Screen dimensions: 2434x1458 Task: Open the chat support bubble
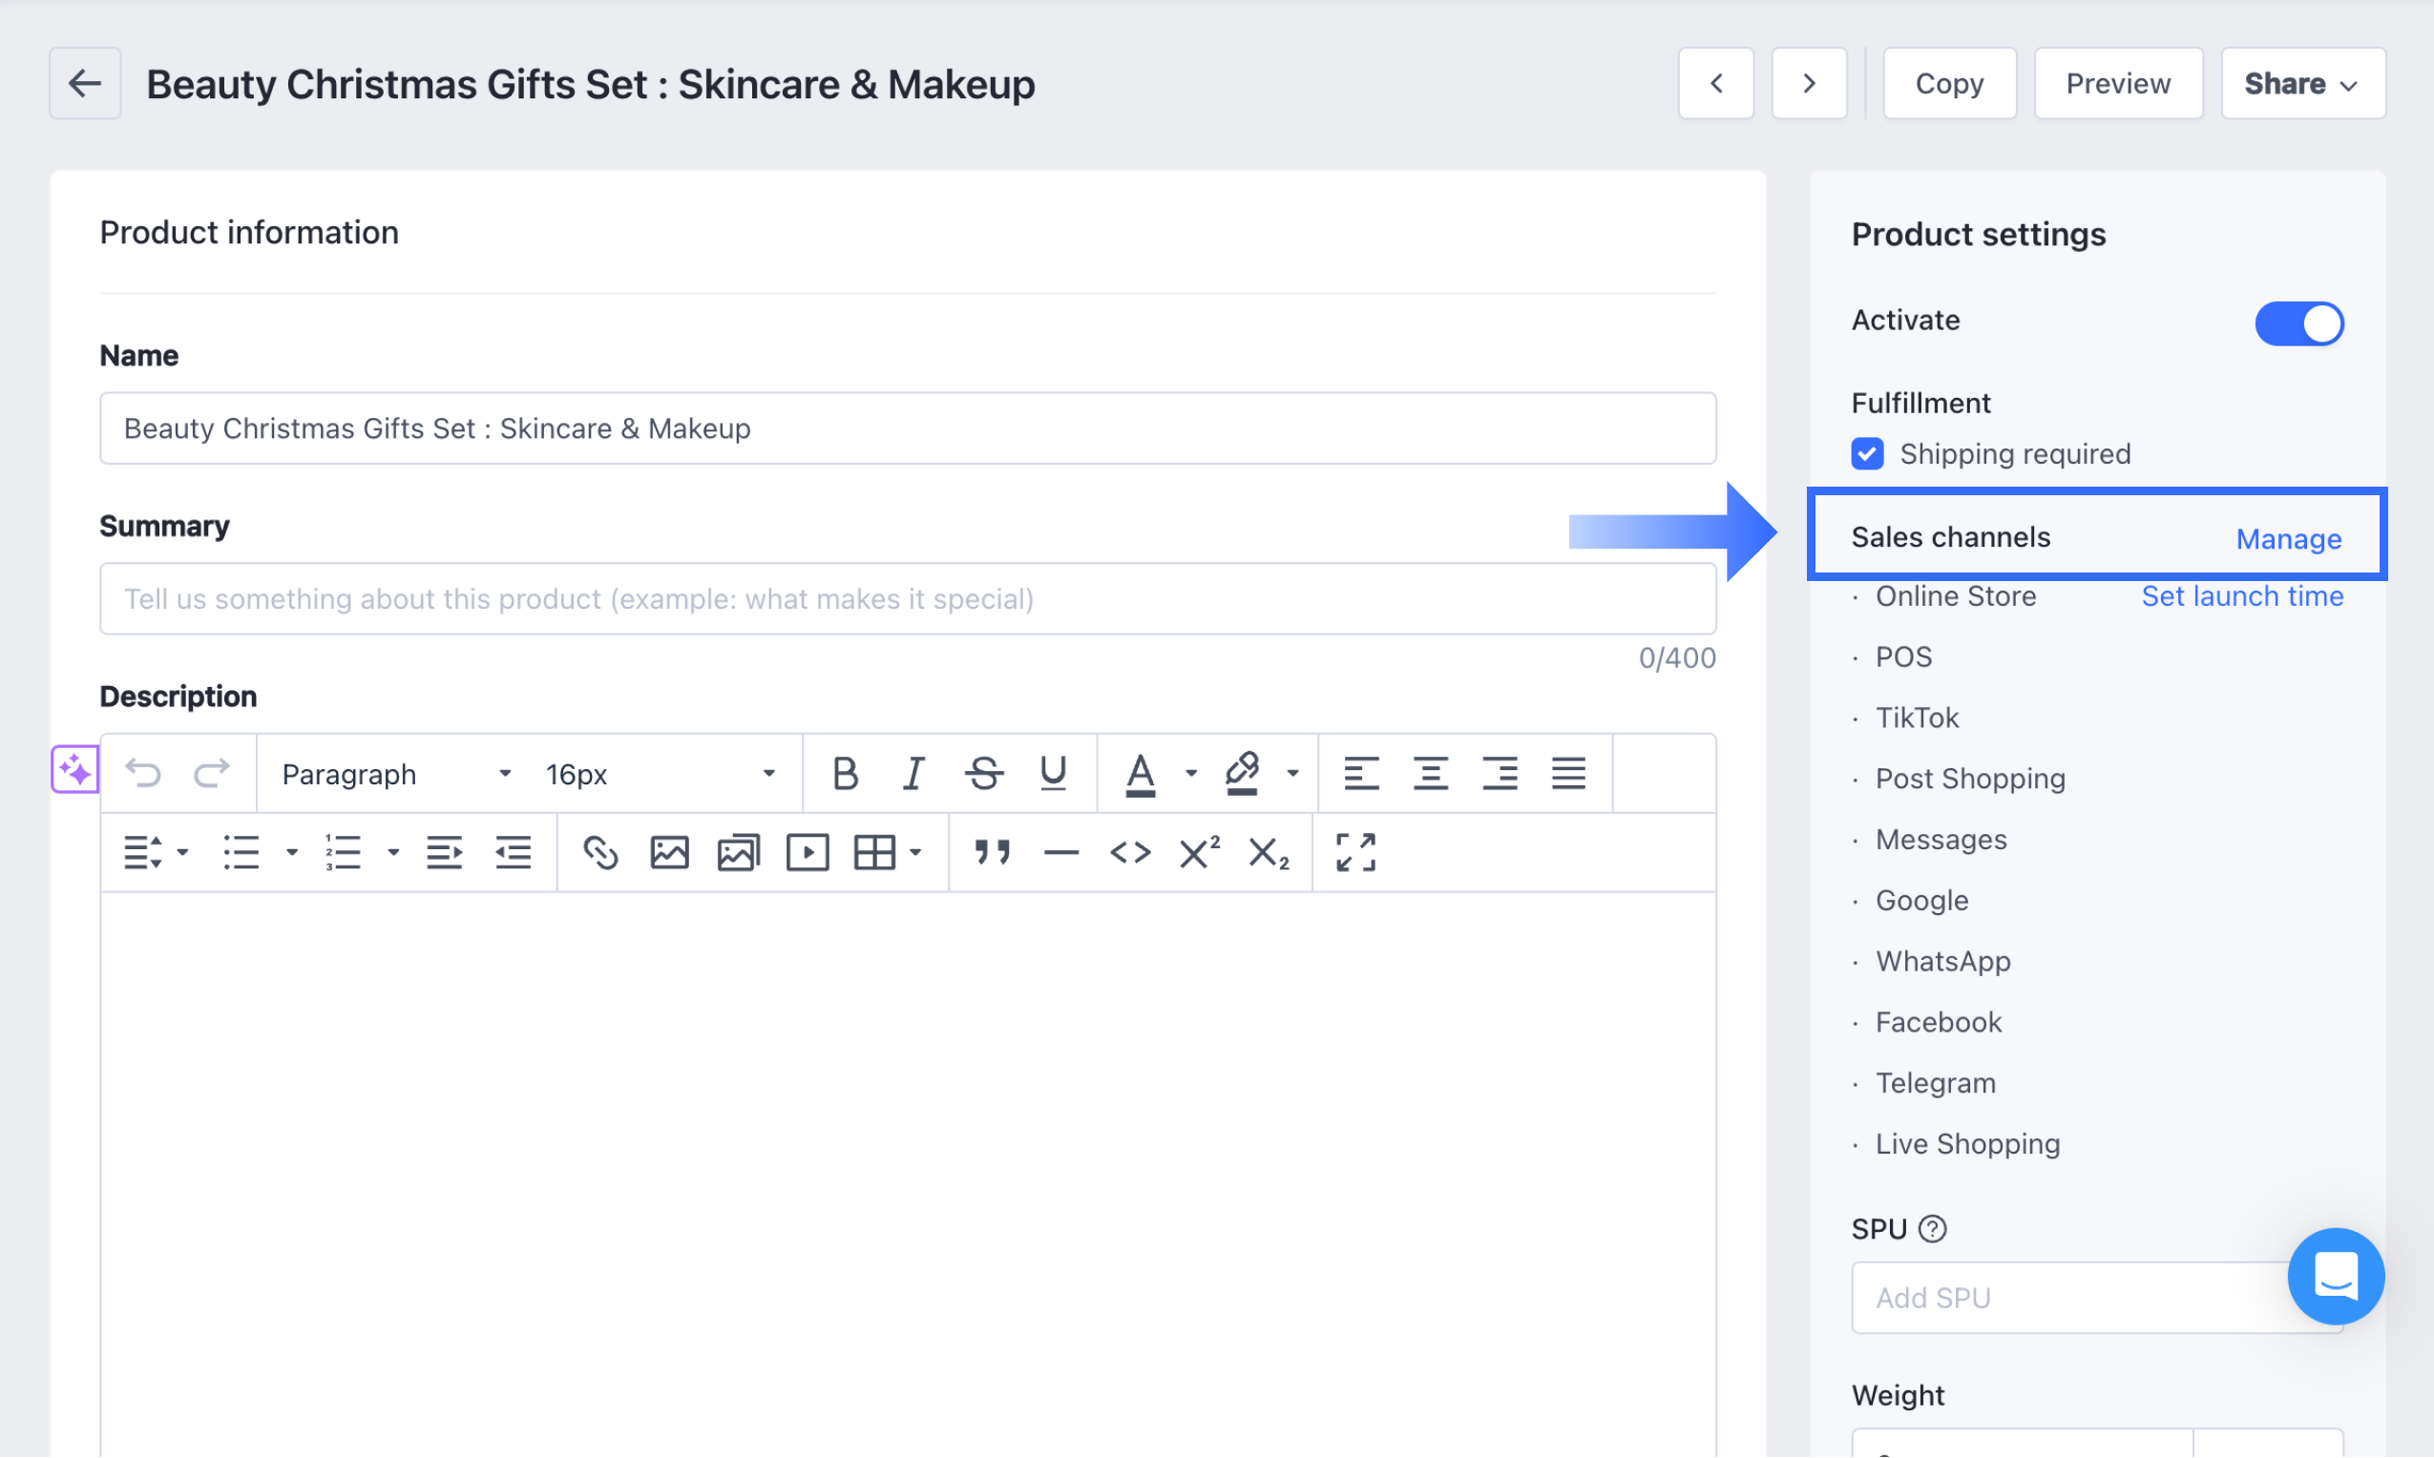point(2335,1275)
